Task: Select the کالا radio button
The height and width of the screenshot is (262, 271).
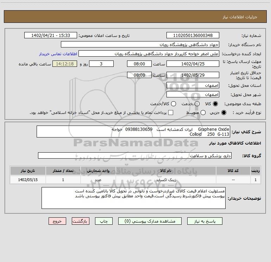Action: pyautogui.click(x=215, y=104)
